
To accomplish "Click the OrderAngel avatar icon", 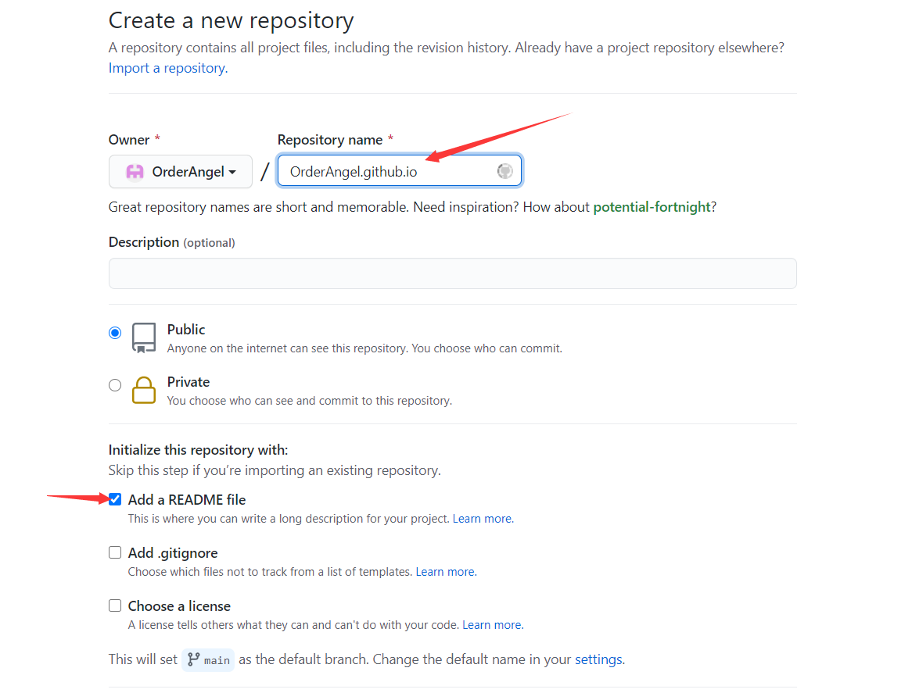I will point(135,172).
